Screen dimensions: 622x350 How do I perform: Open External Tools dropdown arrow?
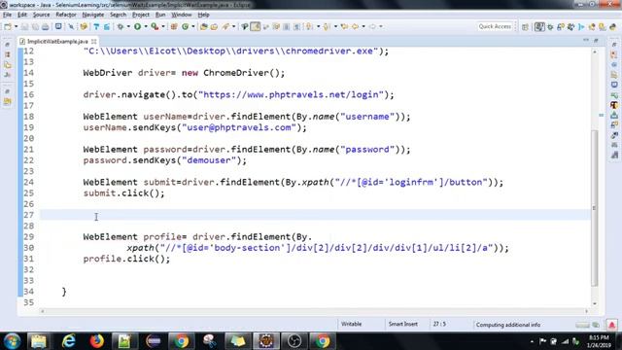pyautogui.click(x=163, y=26)
